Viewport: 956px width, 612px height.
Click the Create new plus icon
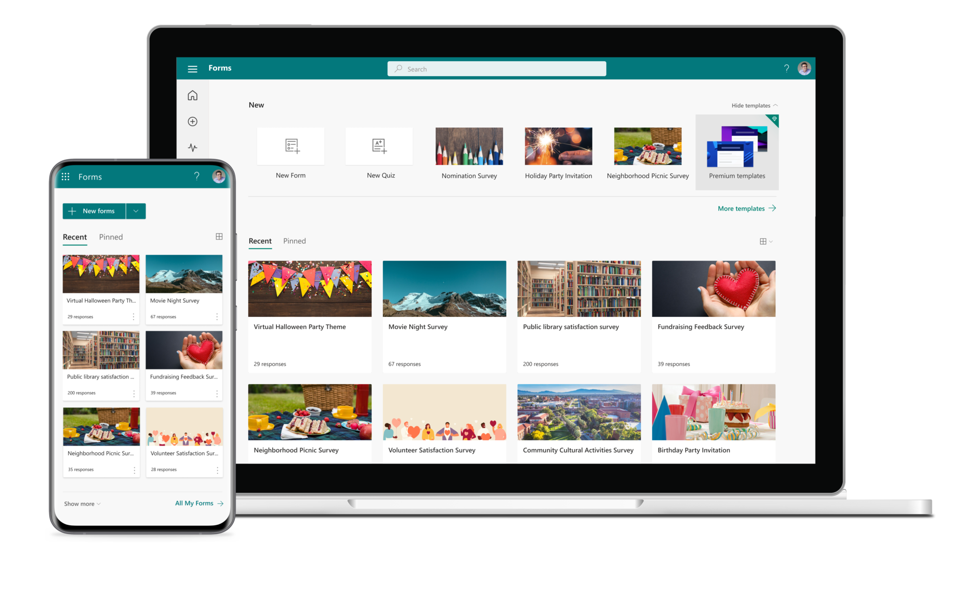(x=194, y=122)
